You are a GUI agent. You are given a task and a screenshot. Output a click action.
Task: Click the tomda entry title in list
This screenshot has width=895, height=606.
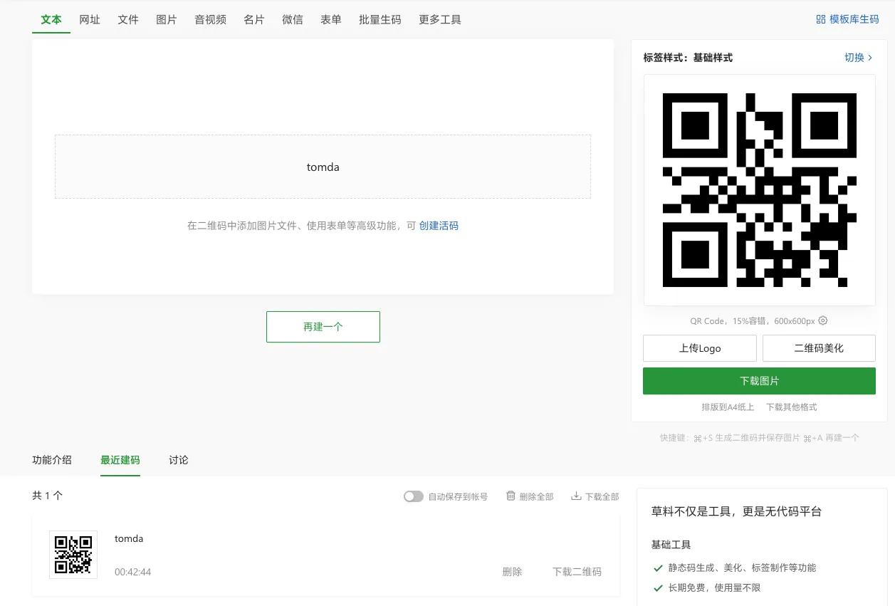129,539
